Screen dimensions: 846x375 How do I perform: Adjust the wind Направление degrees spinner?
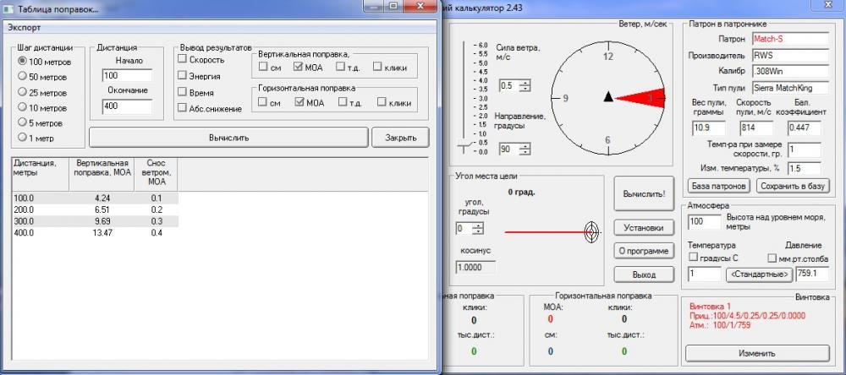pyautogui.click(x=525, y=149)
